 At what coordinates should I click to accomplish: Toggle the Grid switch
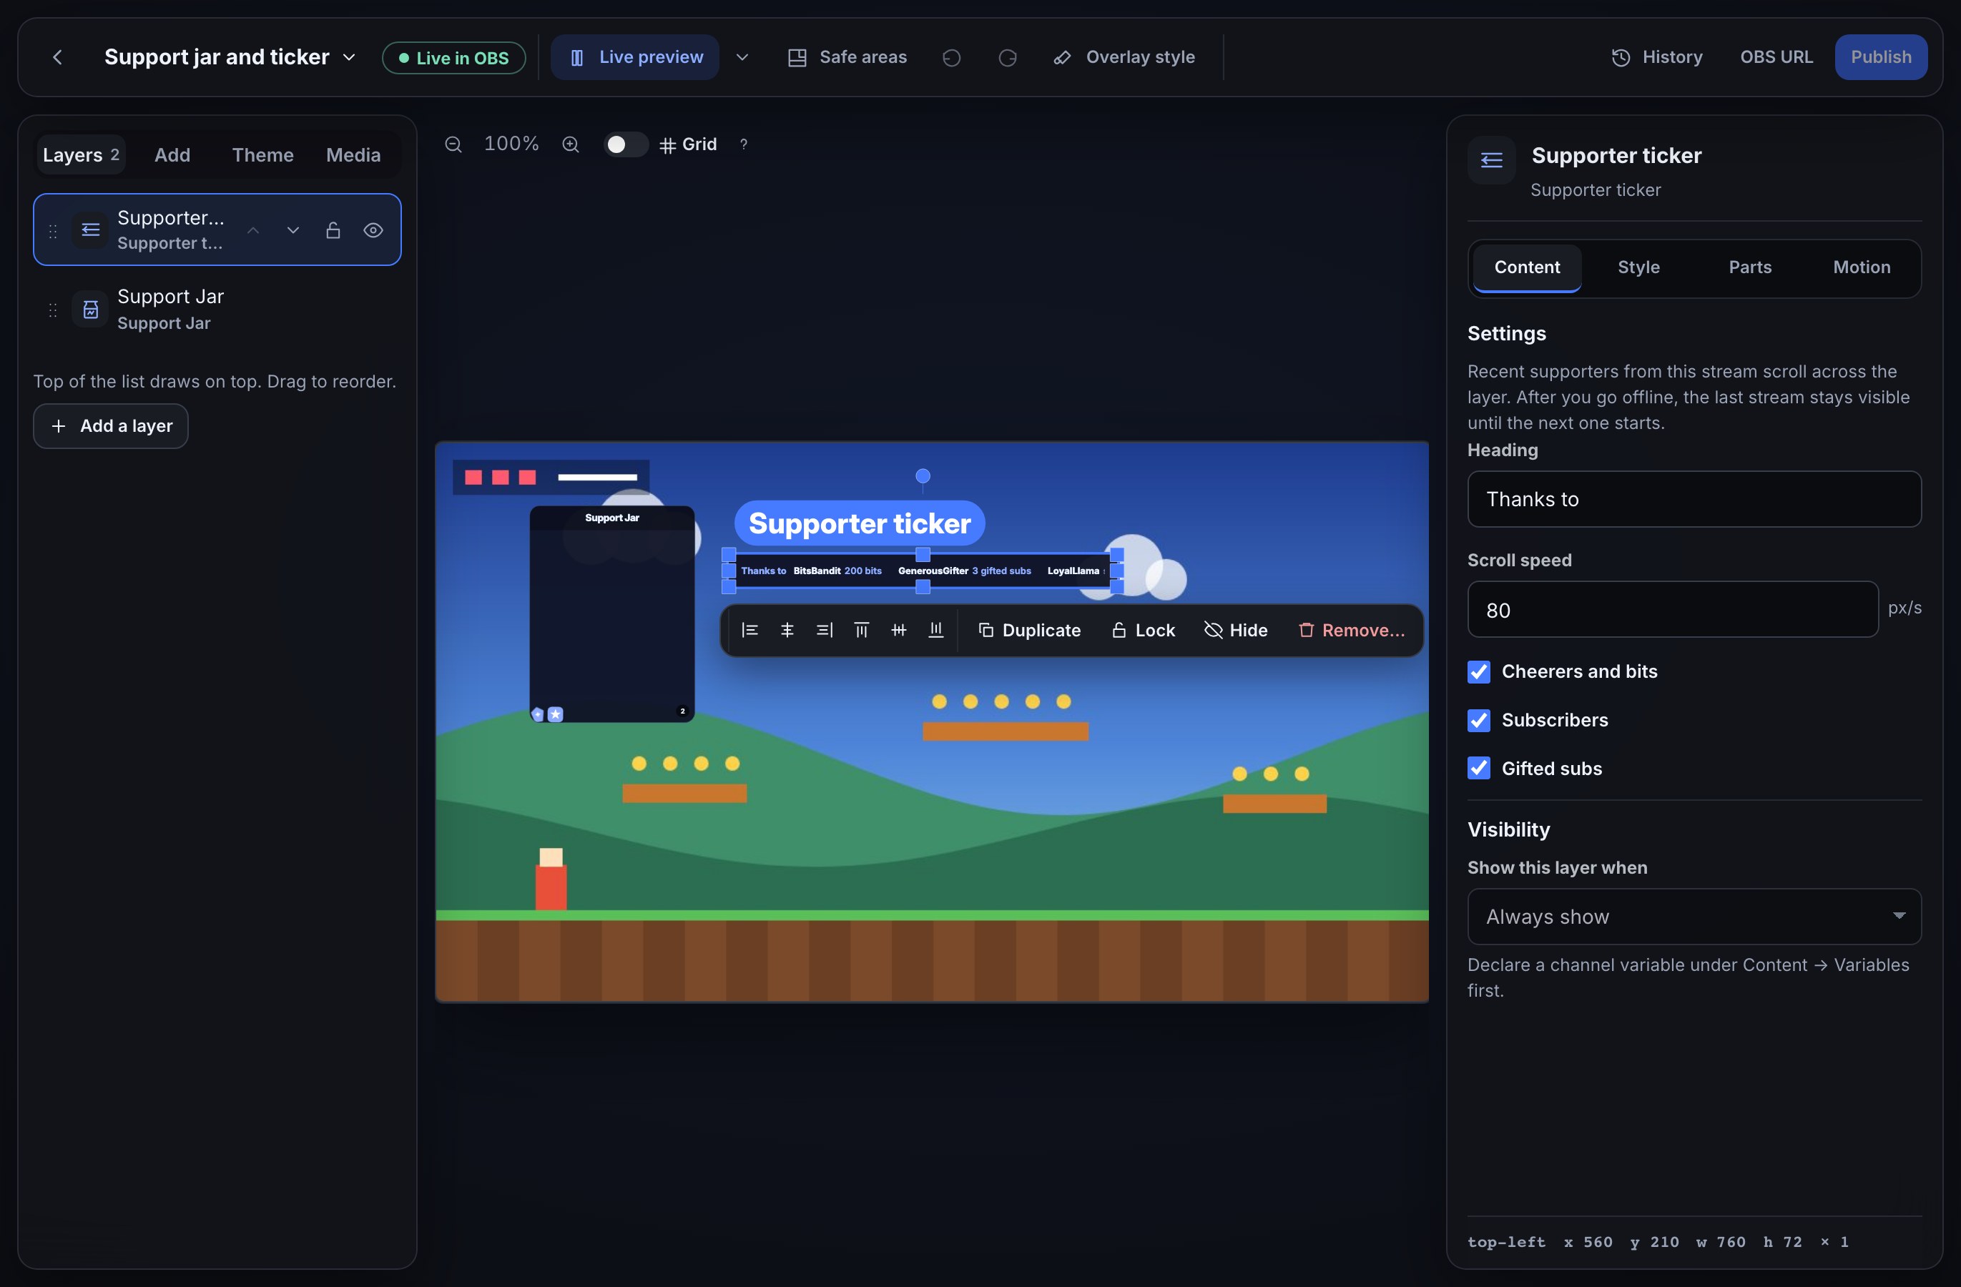pyautogui.click(x=625, y=145)
